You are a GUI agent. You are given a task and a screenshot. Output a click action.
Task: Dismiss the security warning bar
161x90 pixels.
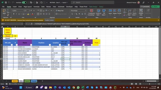158,20
